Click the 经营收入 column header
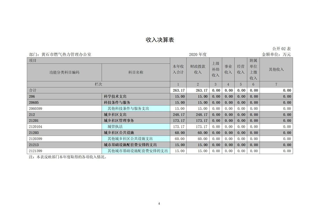 [x=241, y=69]
